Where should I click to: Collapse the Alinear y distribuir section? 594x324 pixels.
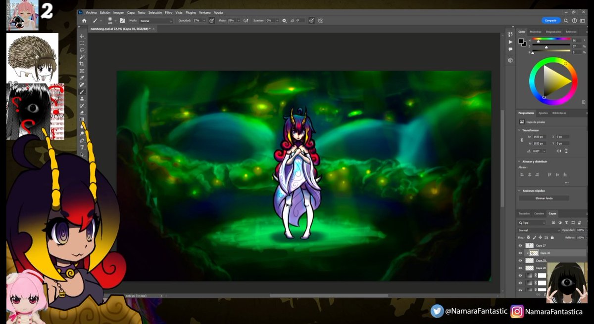click(519, 162)
